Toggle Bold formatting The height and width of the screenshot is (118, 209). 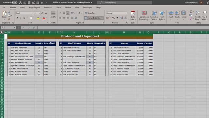click(17, 18)
